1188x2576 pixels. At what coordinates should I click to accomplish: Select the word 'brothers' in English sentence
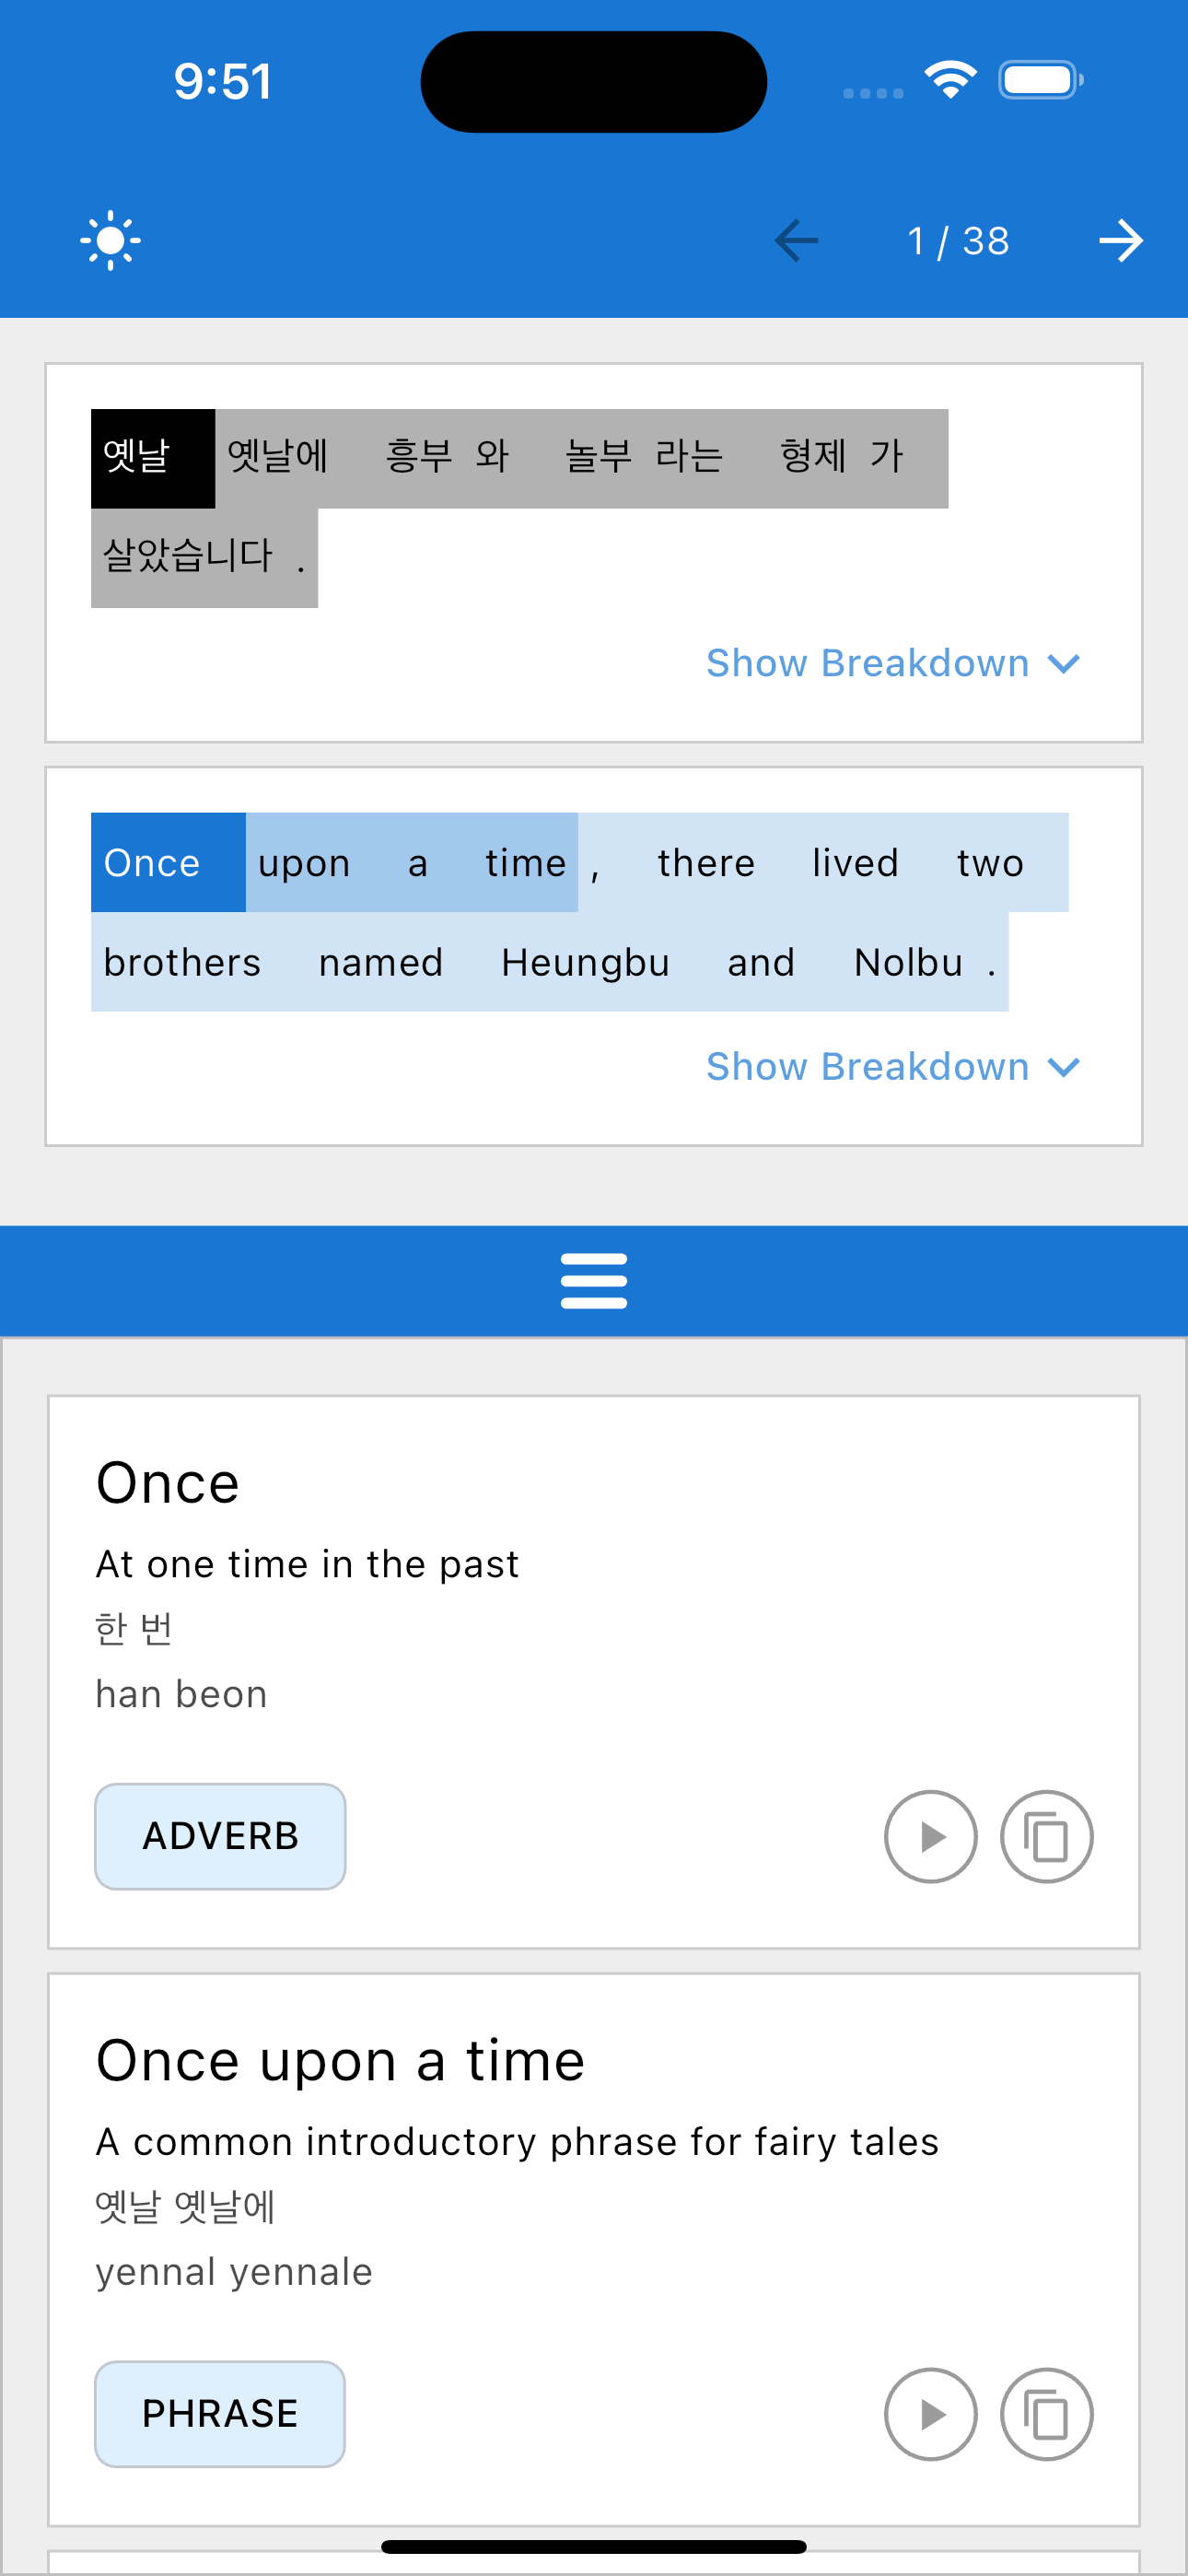[182, 962]
